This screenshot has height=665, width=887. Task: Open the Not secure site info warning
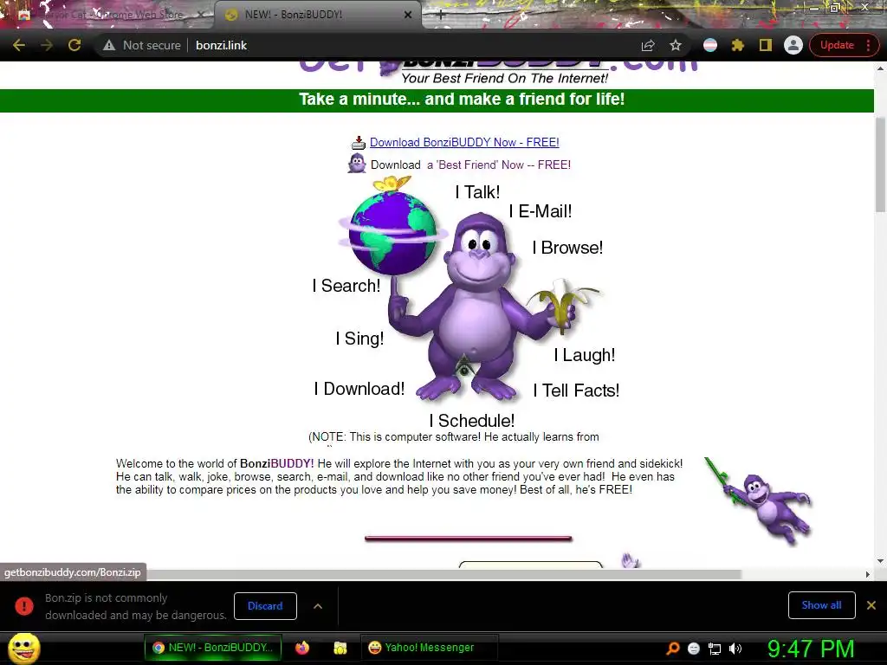(x=142, y=45)
